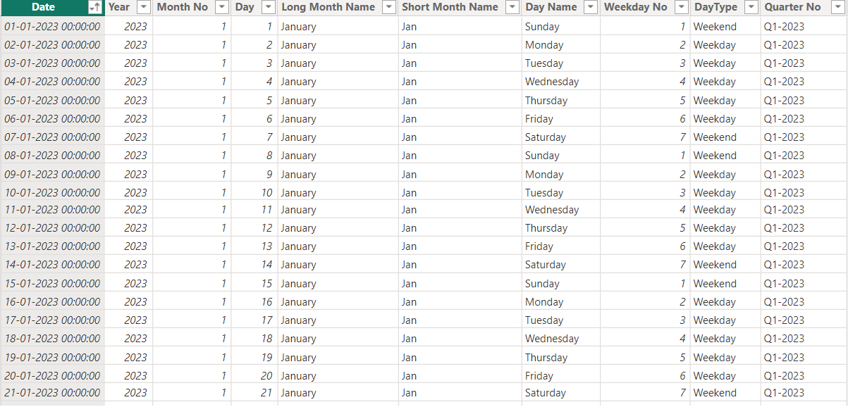Click Weekend cell in the 07-01-2023 row

(715, 137)
